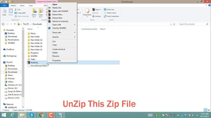Click the Refresh button by address bar
This screenshot has height=118, width=211.
click(174, 24)
